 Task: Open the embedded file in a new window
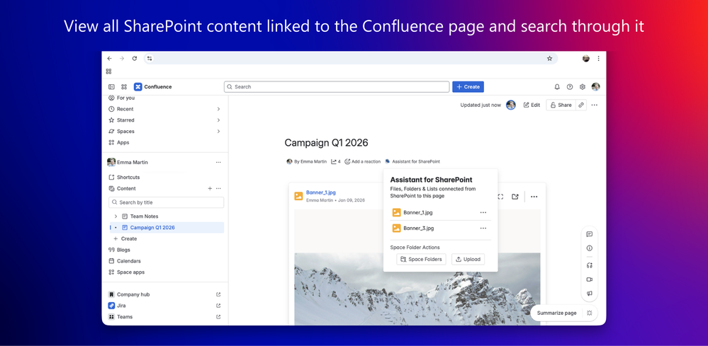point(515,197)
